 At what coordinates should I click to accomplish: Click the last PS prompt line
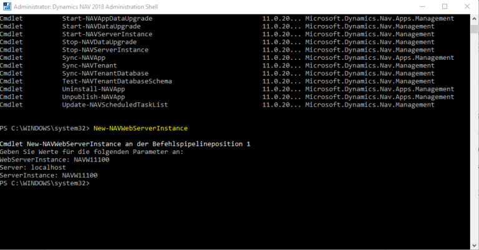(45, 183)
